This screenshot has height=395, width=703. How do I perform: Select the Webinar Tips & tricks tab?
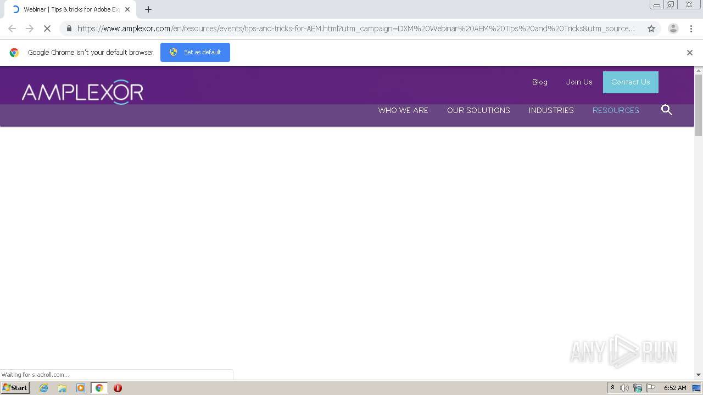70,9
